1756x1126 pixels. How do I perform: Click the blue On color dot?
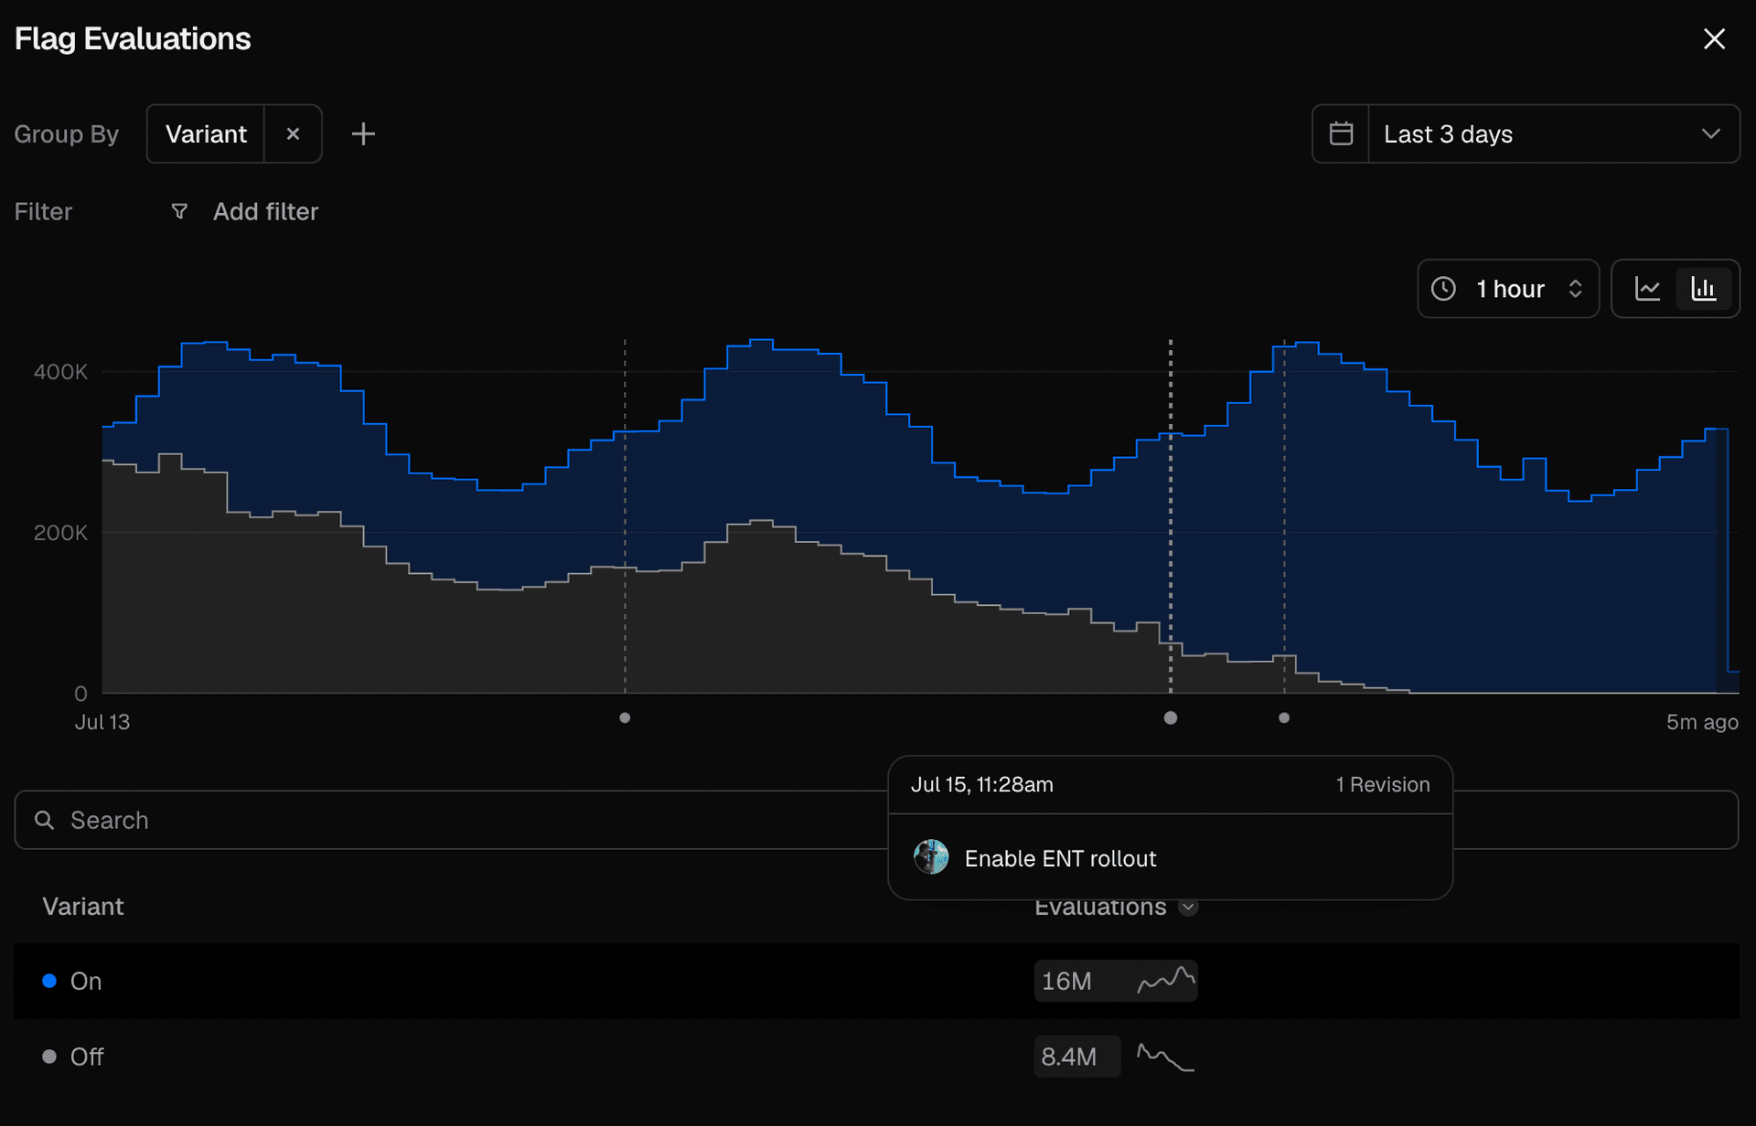coord(49,981)
